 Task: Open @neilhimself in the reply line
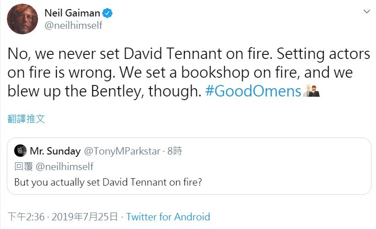click(x=64, y=166)
